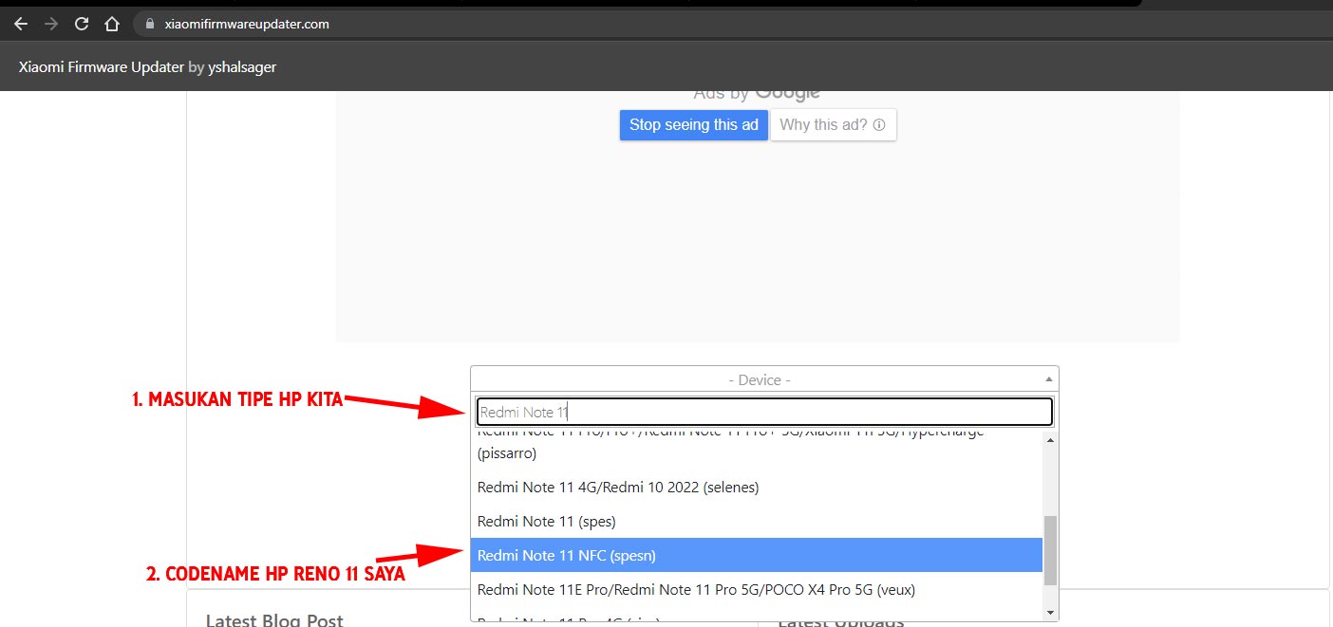1333x627 pixels.
Task: Open the yshalsager author link
Action: tap(242, 67)
